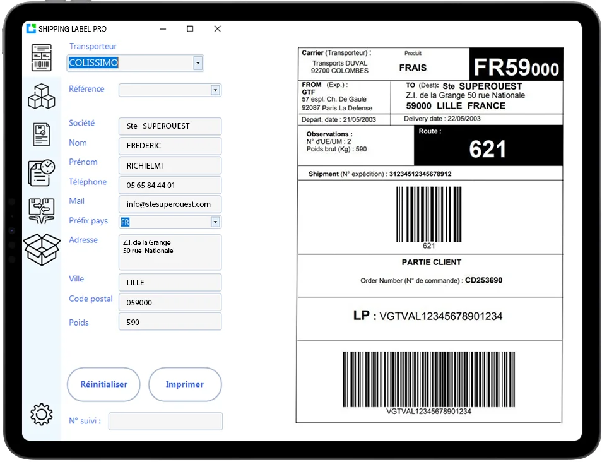Click the Shipping Label Pro logo icon
602x462 pixels.
(31, 29)
